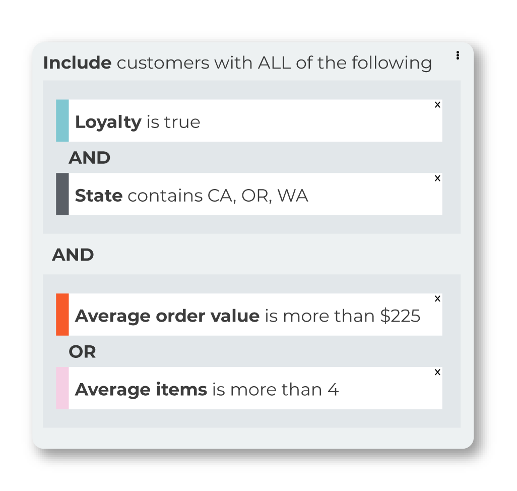Image resolution: width=517 pixels, height=491 pixels.
Task: Select the Loyalty is true rule
Action: point(249,120)
